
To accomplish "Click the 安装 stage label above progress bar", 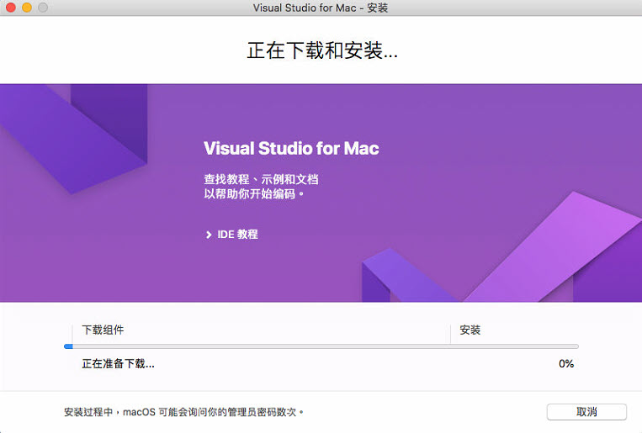I will (470, 330).
